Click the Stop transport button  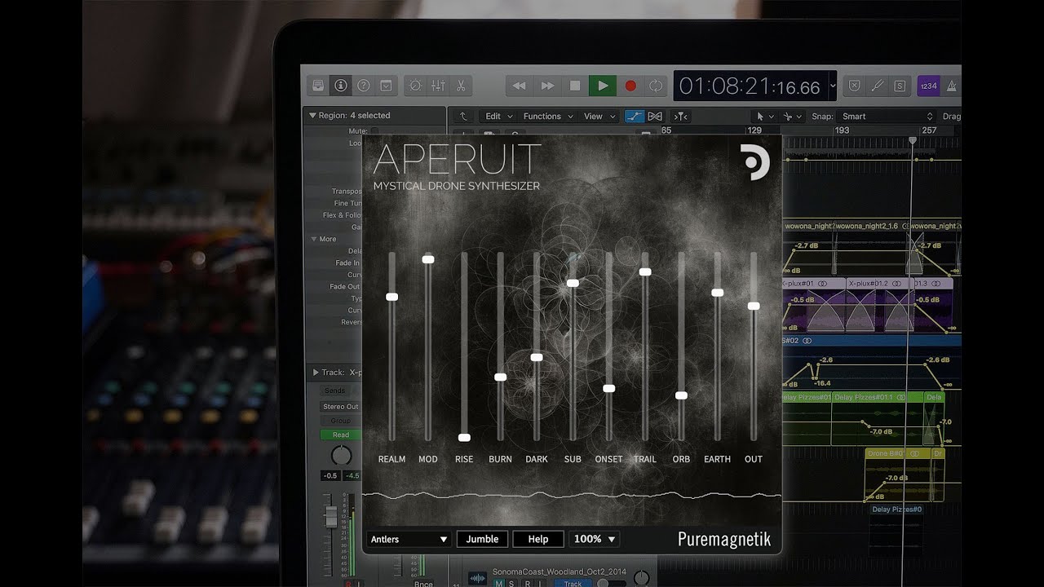click(575, 85)
